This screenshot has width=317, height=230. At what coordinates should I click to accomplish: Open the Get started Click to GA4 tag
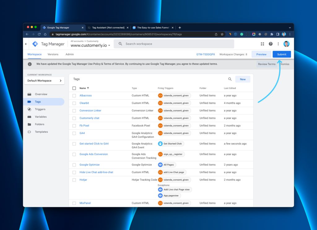tap(94, 143)
